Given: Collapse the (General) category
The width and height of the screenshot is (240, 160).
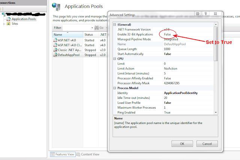Looking at the screenshot, I should (115, 24).
